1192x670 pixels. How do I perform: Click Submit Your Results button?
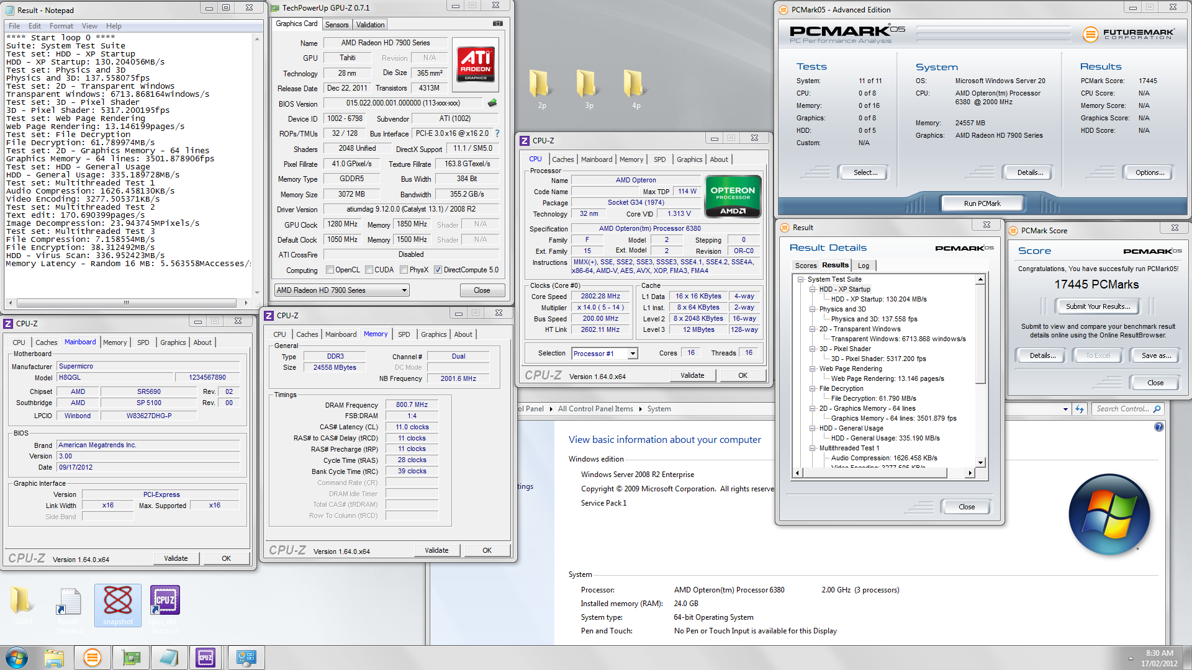[1098, 306]
